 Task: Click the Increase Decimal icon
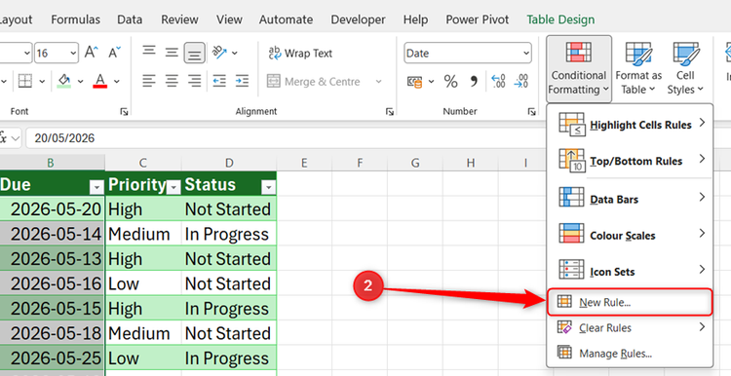point(498,82)
